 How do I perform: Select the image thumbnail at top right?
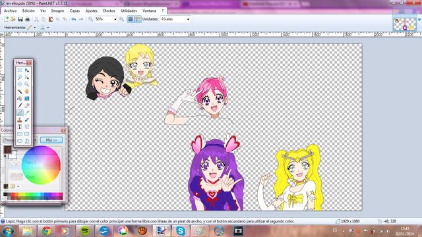coord(404,24)
